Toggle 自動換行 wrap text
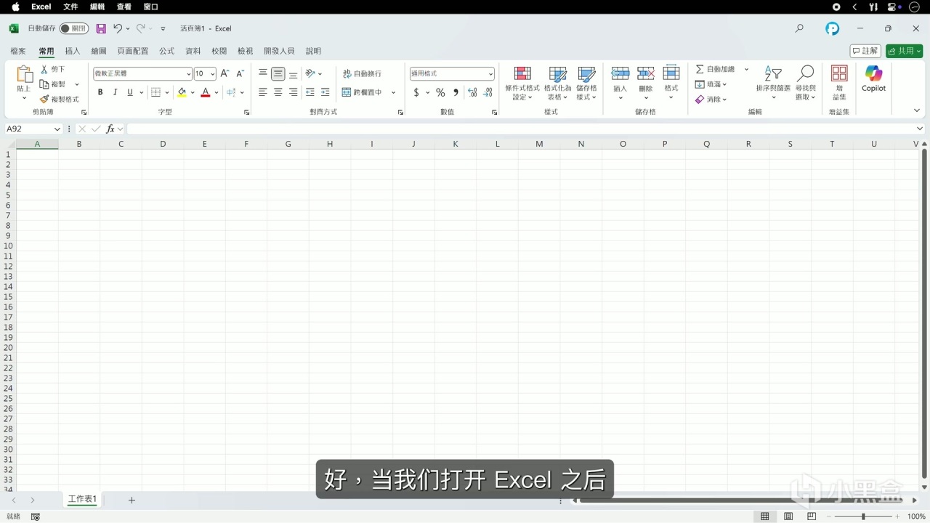This screenshot has width=930, height=523. point(362,73)
